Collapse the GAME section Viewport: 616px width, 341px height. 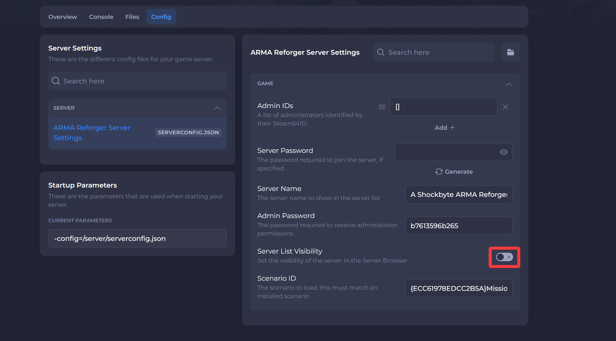509,84
